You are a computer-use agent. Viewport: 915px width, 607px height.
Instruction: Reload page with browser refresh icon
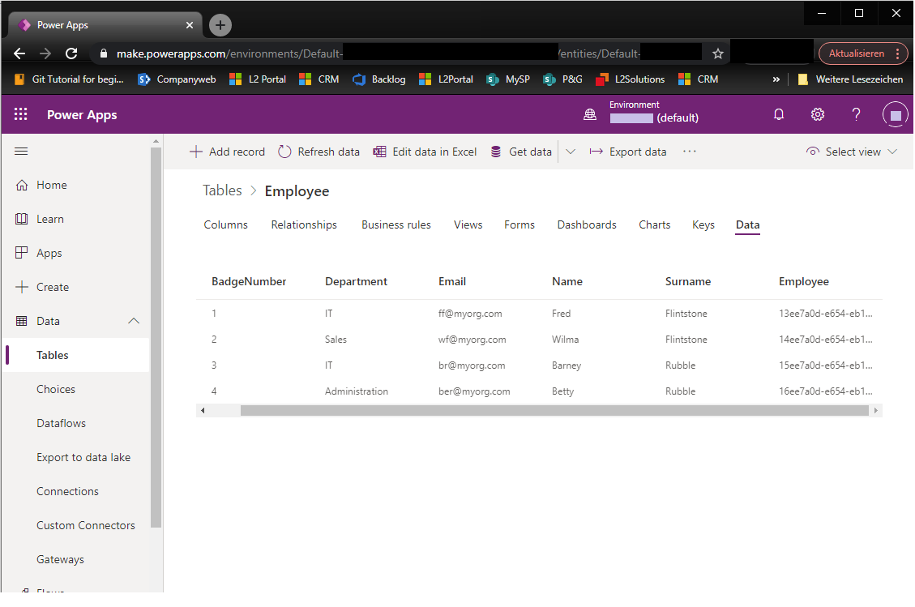coord(71,53)
